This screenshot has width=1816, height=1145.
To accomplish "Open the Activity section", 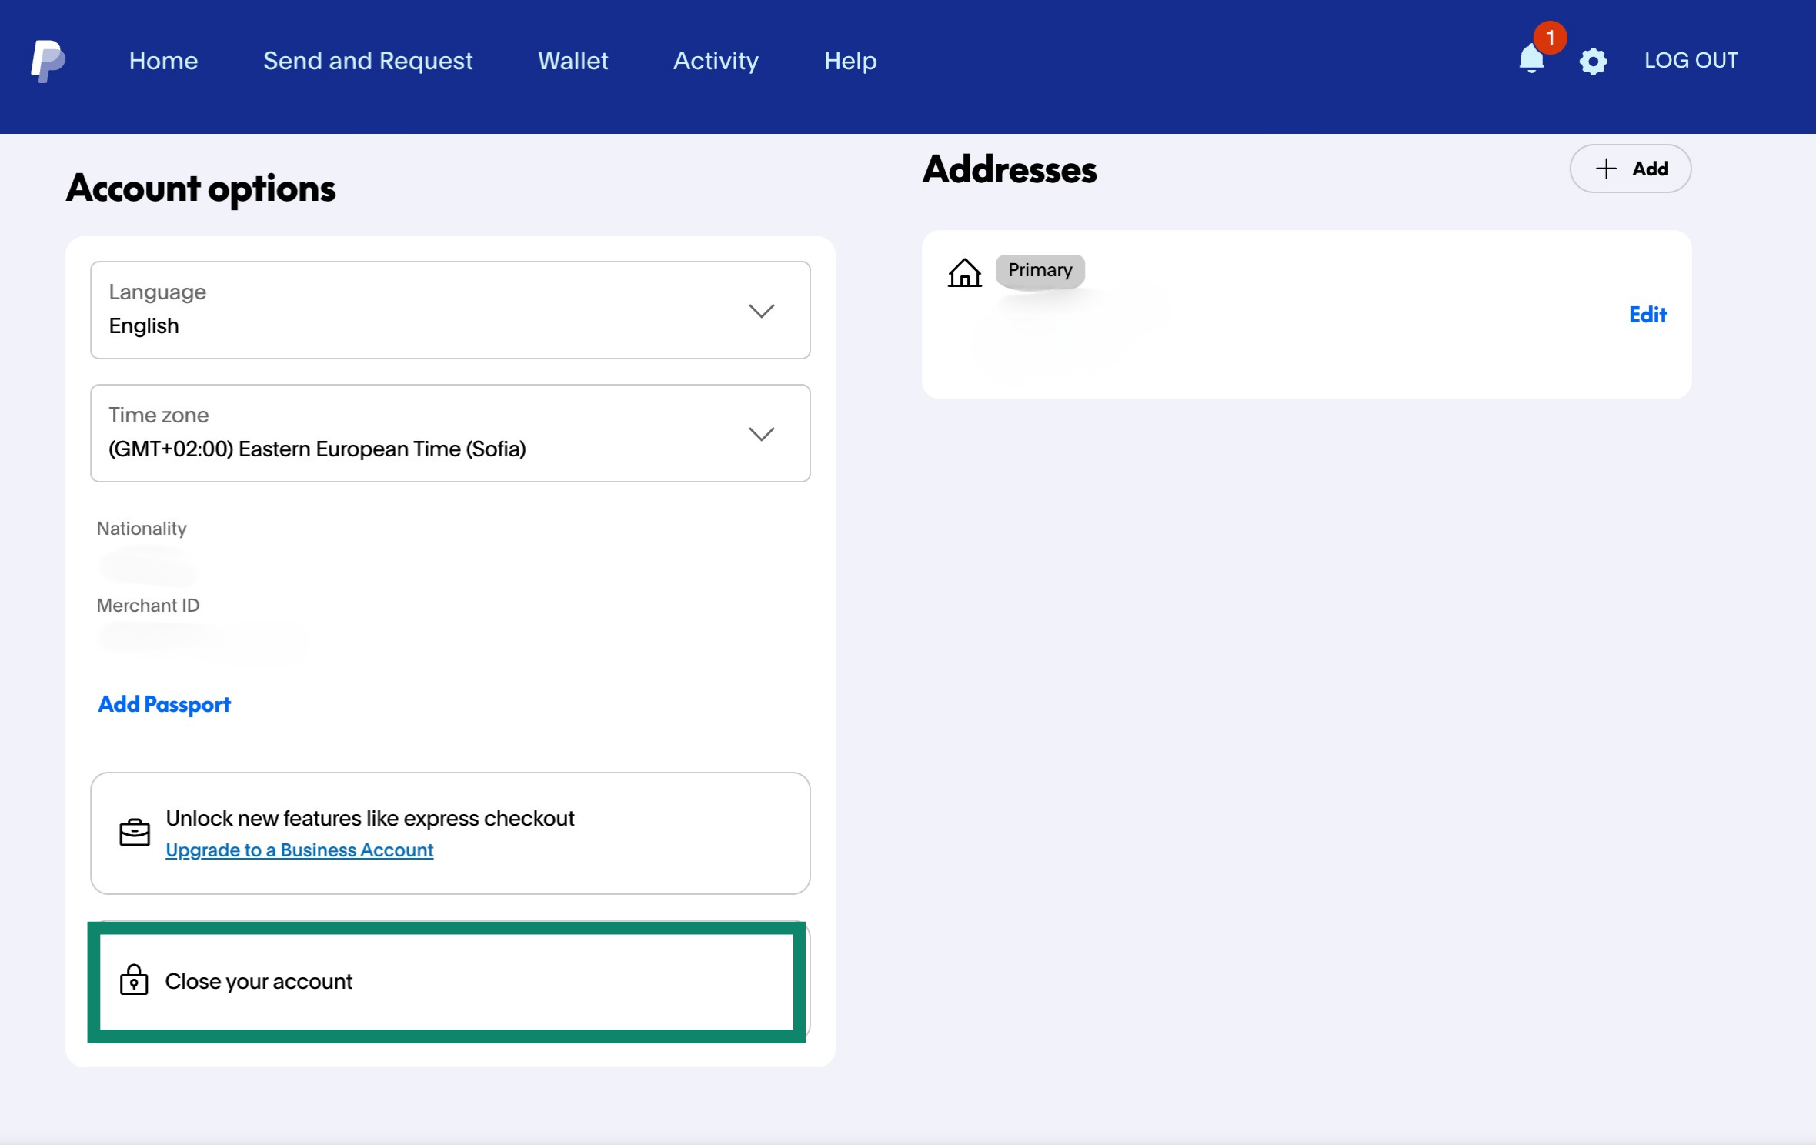I will 715,60.
